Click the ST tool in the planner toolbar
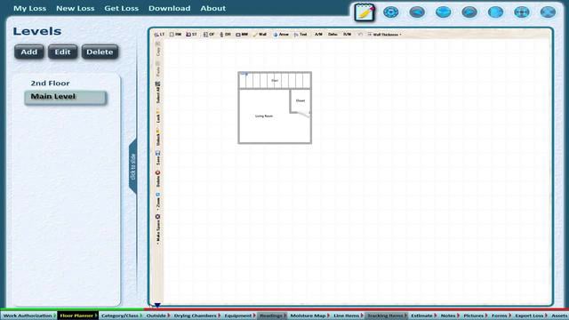Viewport: 569px width, 320px height. pos(191,35)
